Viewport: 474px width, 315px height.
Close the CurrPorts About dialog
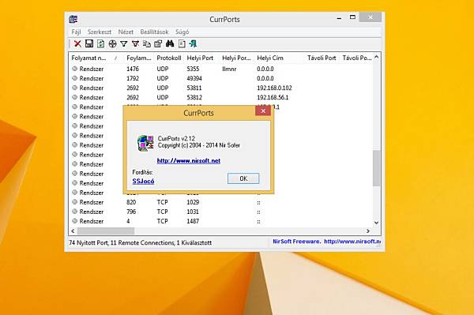(263, 111)
